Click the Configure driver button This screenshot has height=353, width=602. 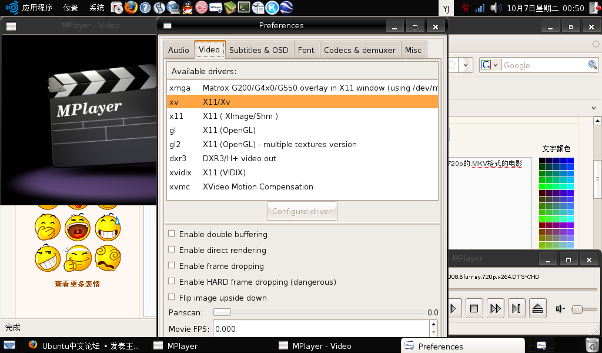302,211
